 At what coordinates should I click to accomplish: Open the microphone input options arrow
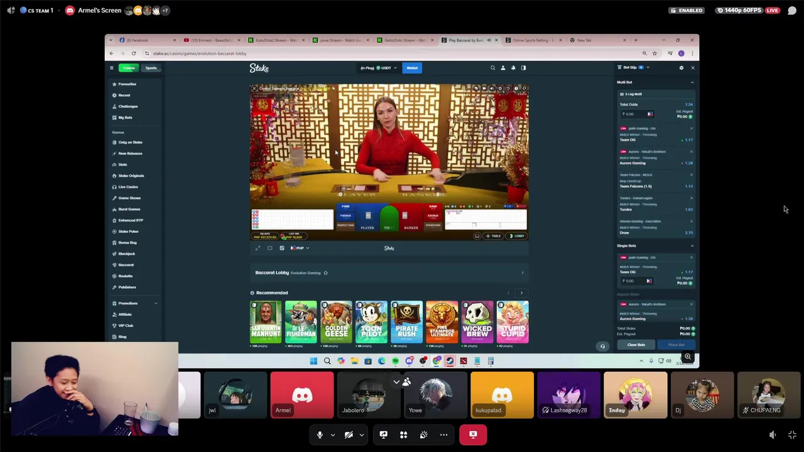[x=333, y=434]
